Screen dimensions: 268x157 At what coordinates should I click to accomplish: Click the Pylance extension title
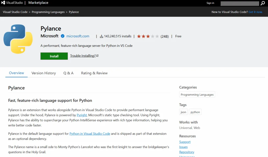[51, 29]
